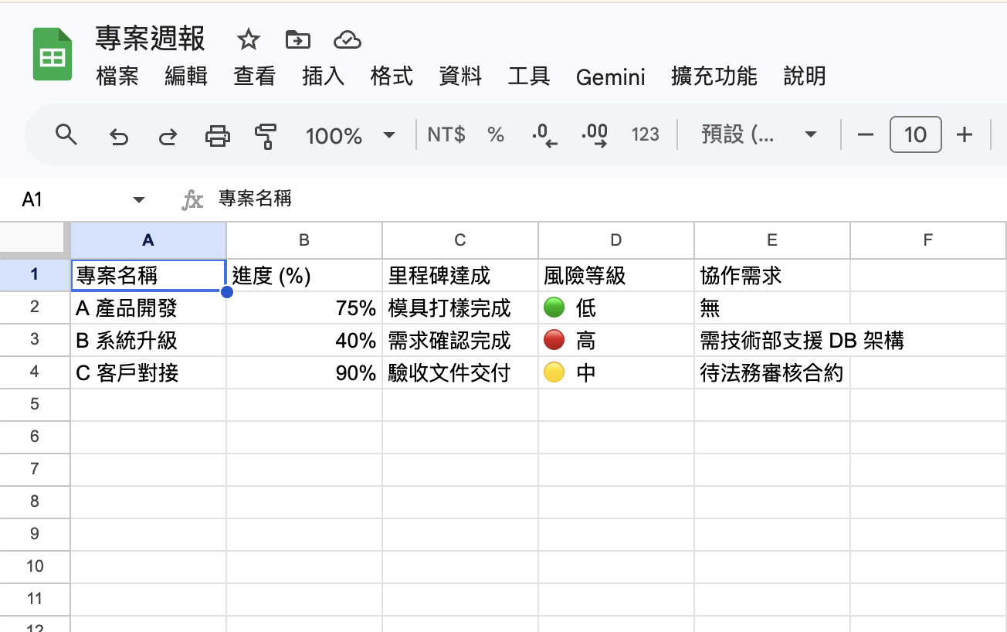Open the 預設 font dropdown
The image size is (1007, 632).
757,134
